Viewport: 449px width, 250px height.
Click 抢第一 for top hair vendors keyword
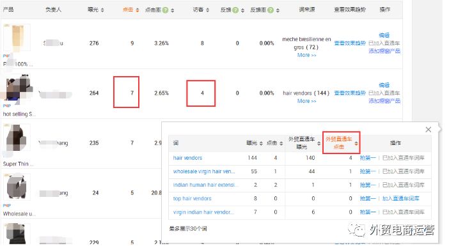point(368,198)
